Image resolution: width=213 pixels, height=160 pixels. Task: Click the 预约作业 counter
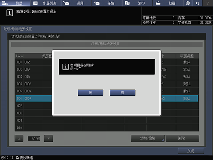[159, 23]
